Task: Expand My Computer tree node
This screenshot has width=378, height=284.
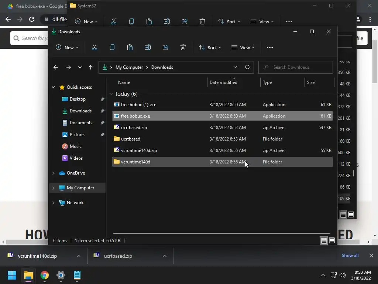Action: [53, 188]
